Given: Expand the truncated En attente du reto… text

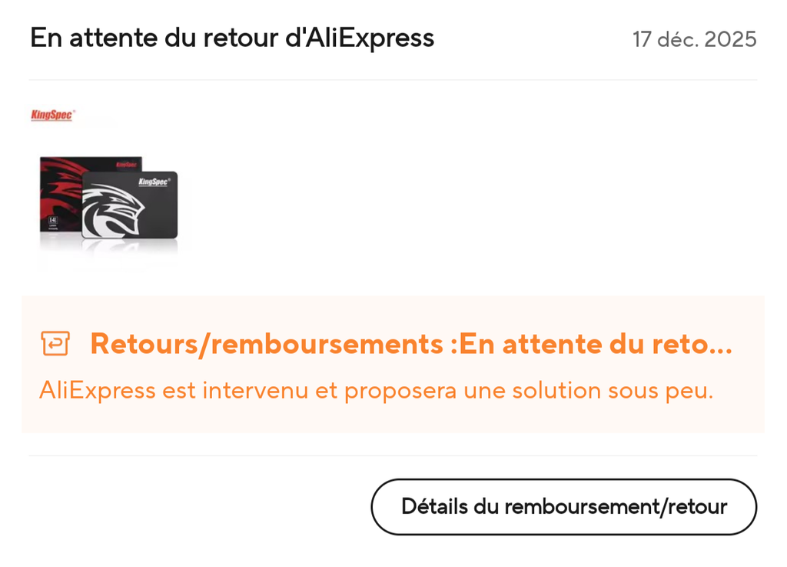Looking at the screenshot, I should point(596,344).
